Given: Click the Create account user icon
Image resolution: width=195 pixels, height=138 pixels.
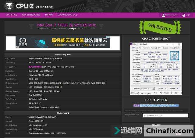Looking at the screenshot, I should (x=163, y=15).
